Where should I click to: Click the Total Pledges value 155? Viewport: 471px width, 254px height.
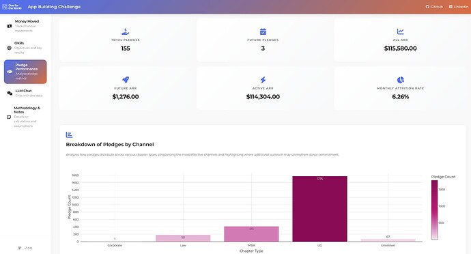click(126, 48)
